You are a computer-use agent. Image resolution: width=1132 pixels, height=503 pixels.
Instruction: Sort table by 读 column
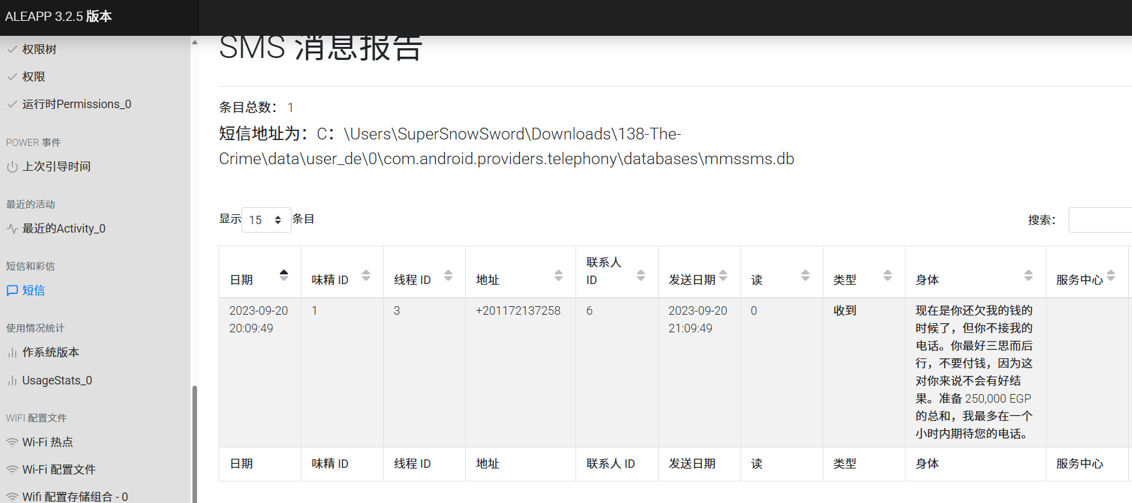click(782, 272)
